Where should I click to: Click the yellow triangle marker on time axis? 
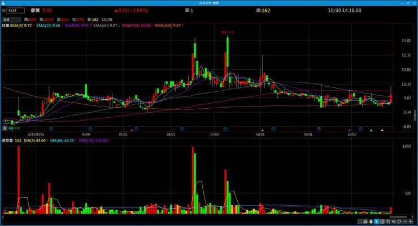pyautogui.click(x=382, y=130)
